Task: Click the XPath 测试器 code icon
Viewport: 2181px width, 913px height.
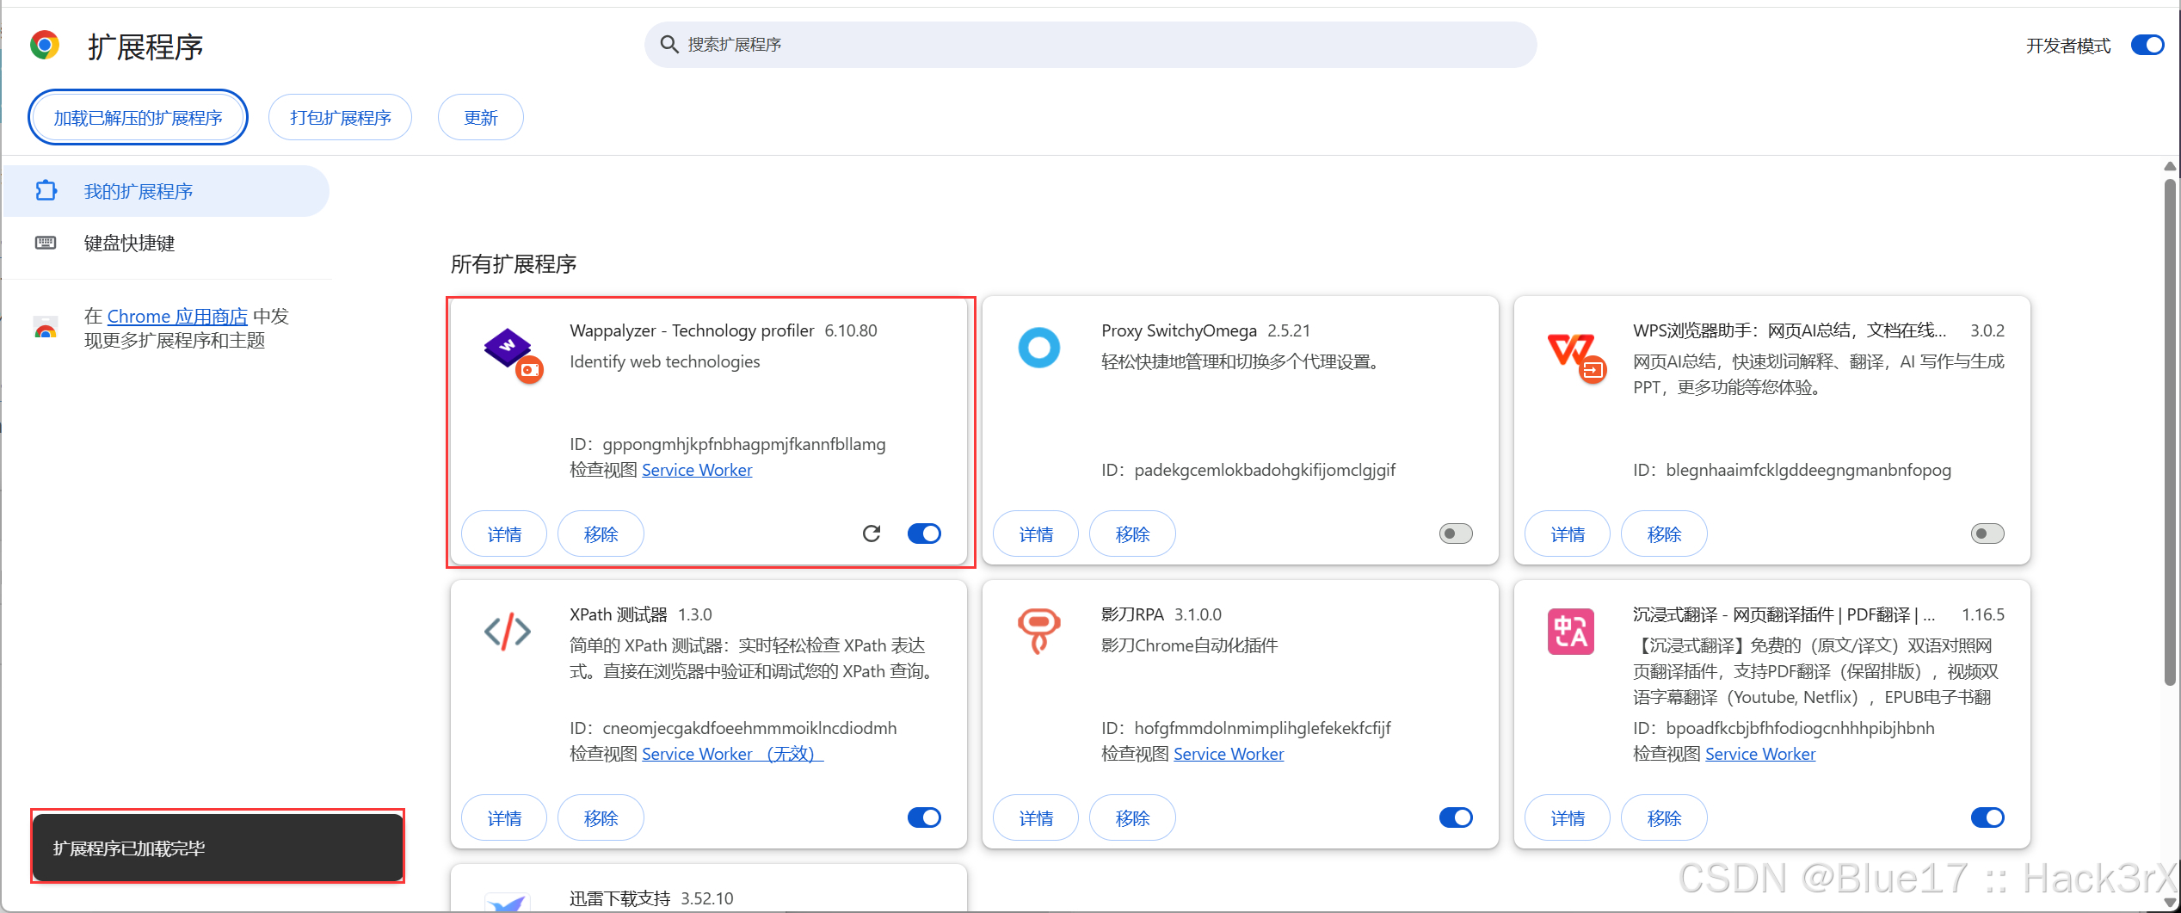Action: [x=508, y=632]
